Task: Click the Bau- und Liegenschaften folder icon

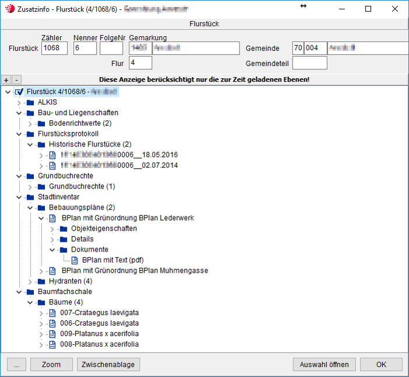Action: pyautogui.click(x=30, y=113)
